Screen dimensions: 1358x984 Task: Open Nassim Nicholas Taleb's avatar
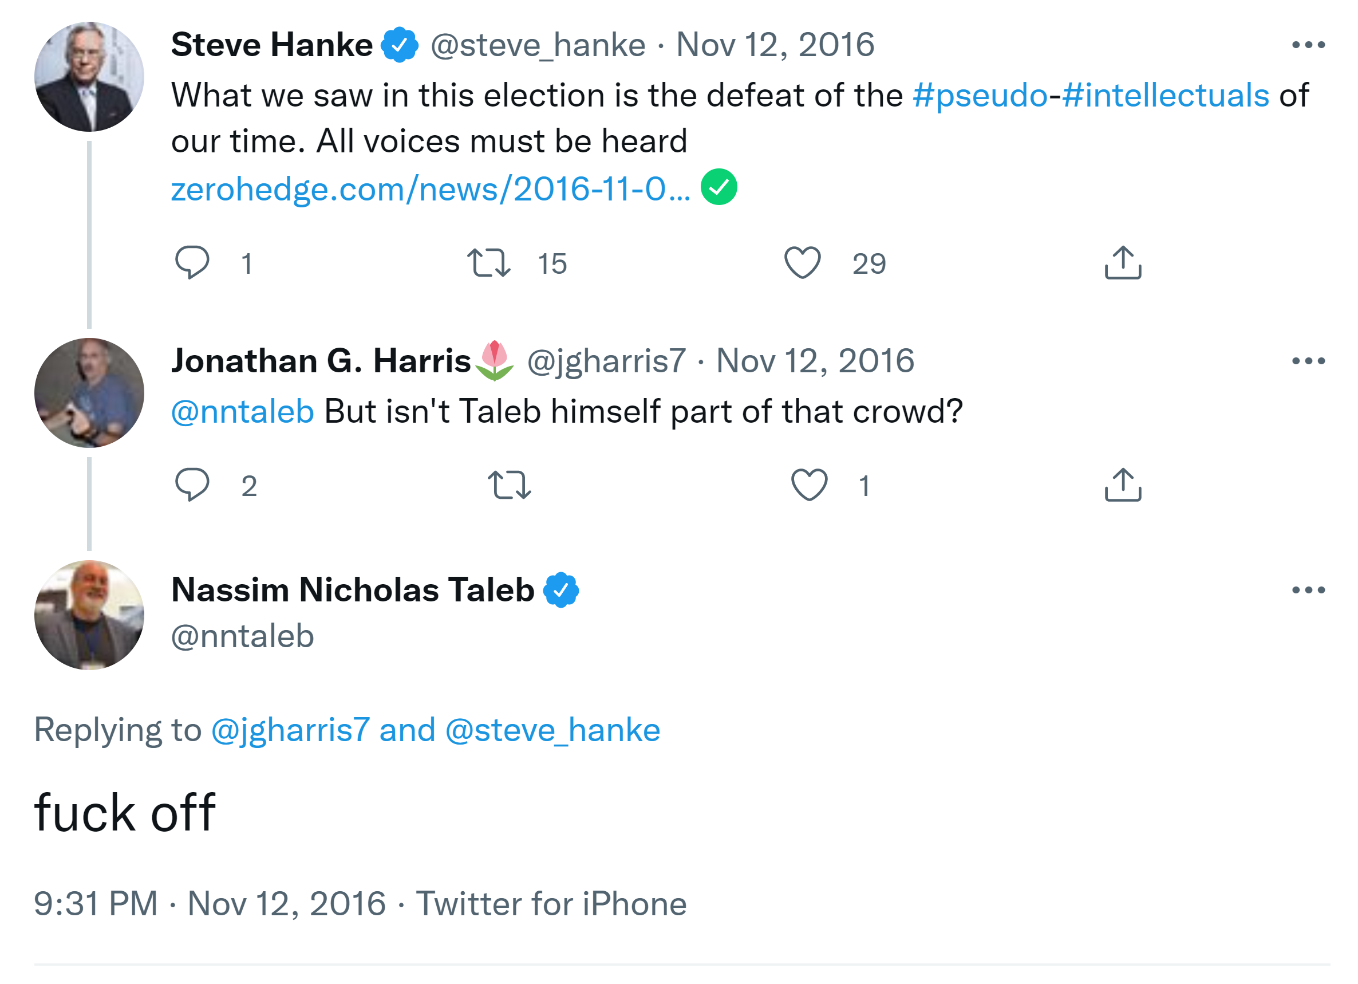click(89, 615)
